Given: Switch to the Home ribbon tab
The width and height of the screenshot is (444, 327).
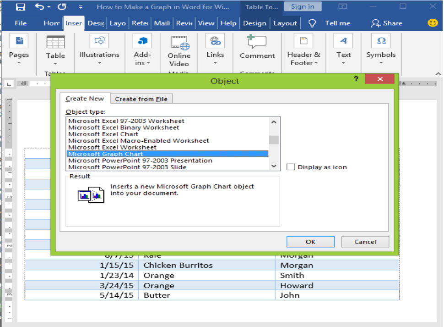Looking at the screenshot, I should [x=51, y=23].
